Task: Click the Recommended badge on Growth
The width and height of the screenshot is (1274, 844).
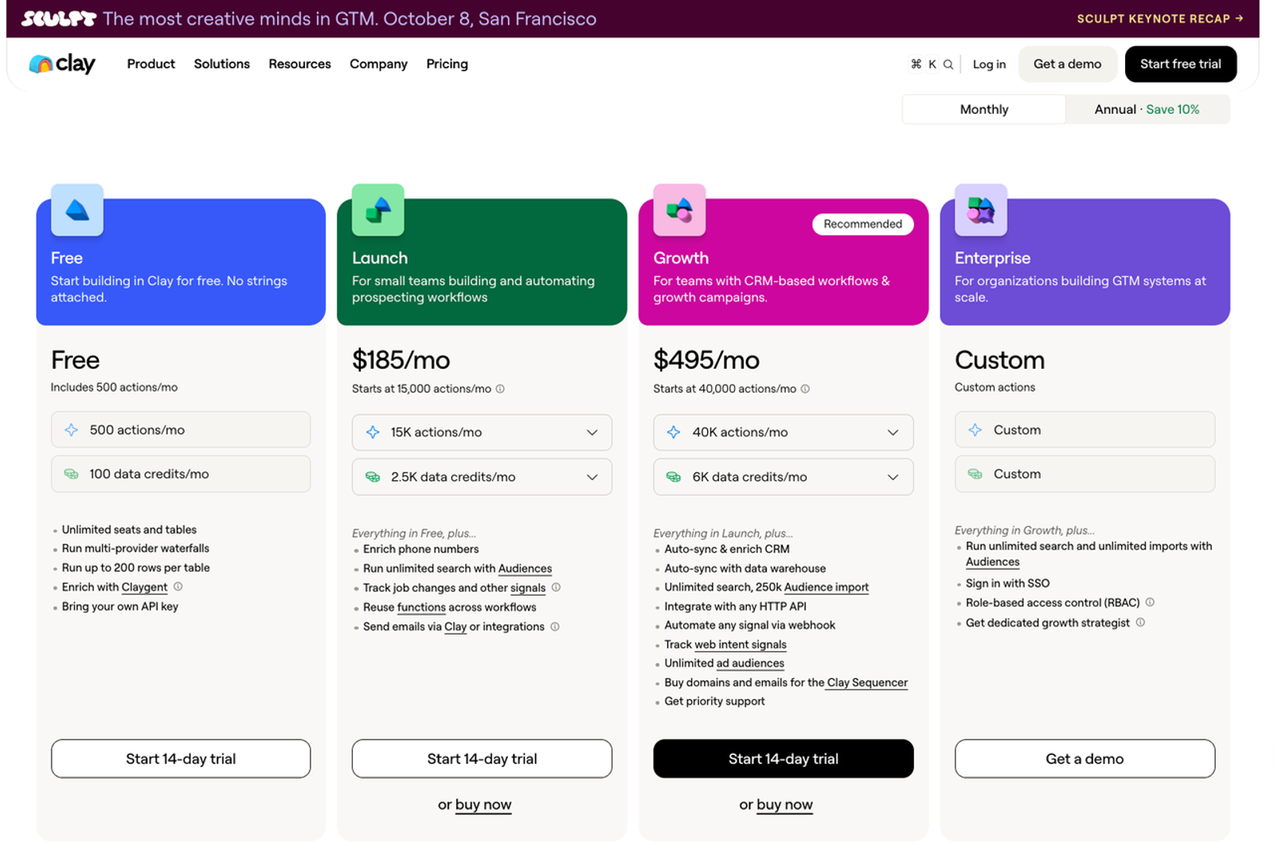Action: 862,224
